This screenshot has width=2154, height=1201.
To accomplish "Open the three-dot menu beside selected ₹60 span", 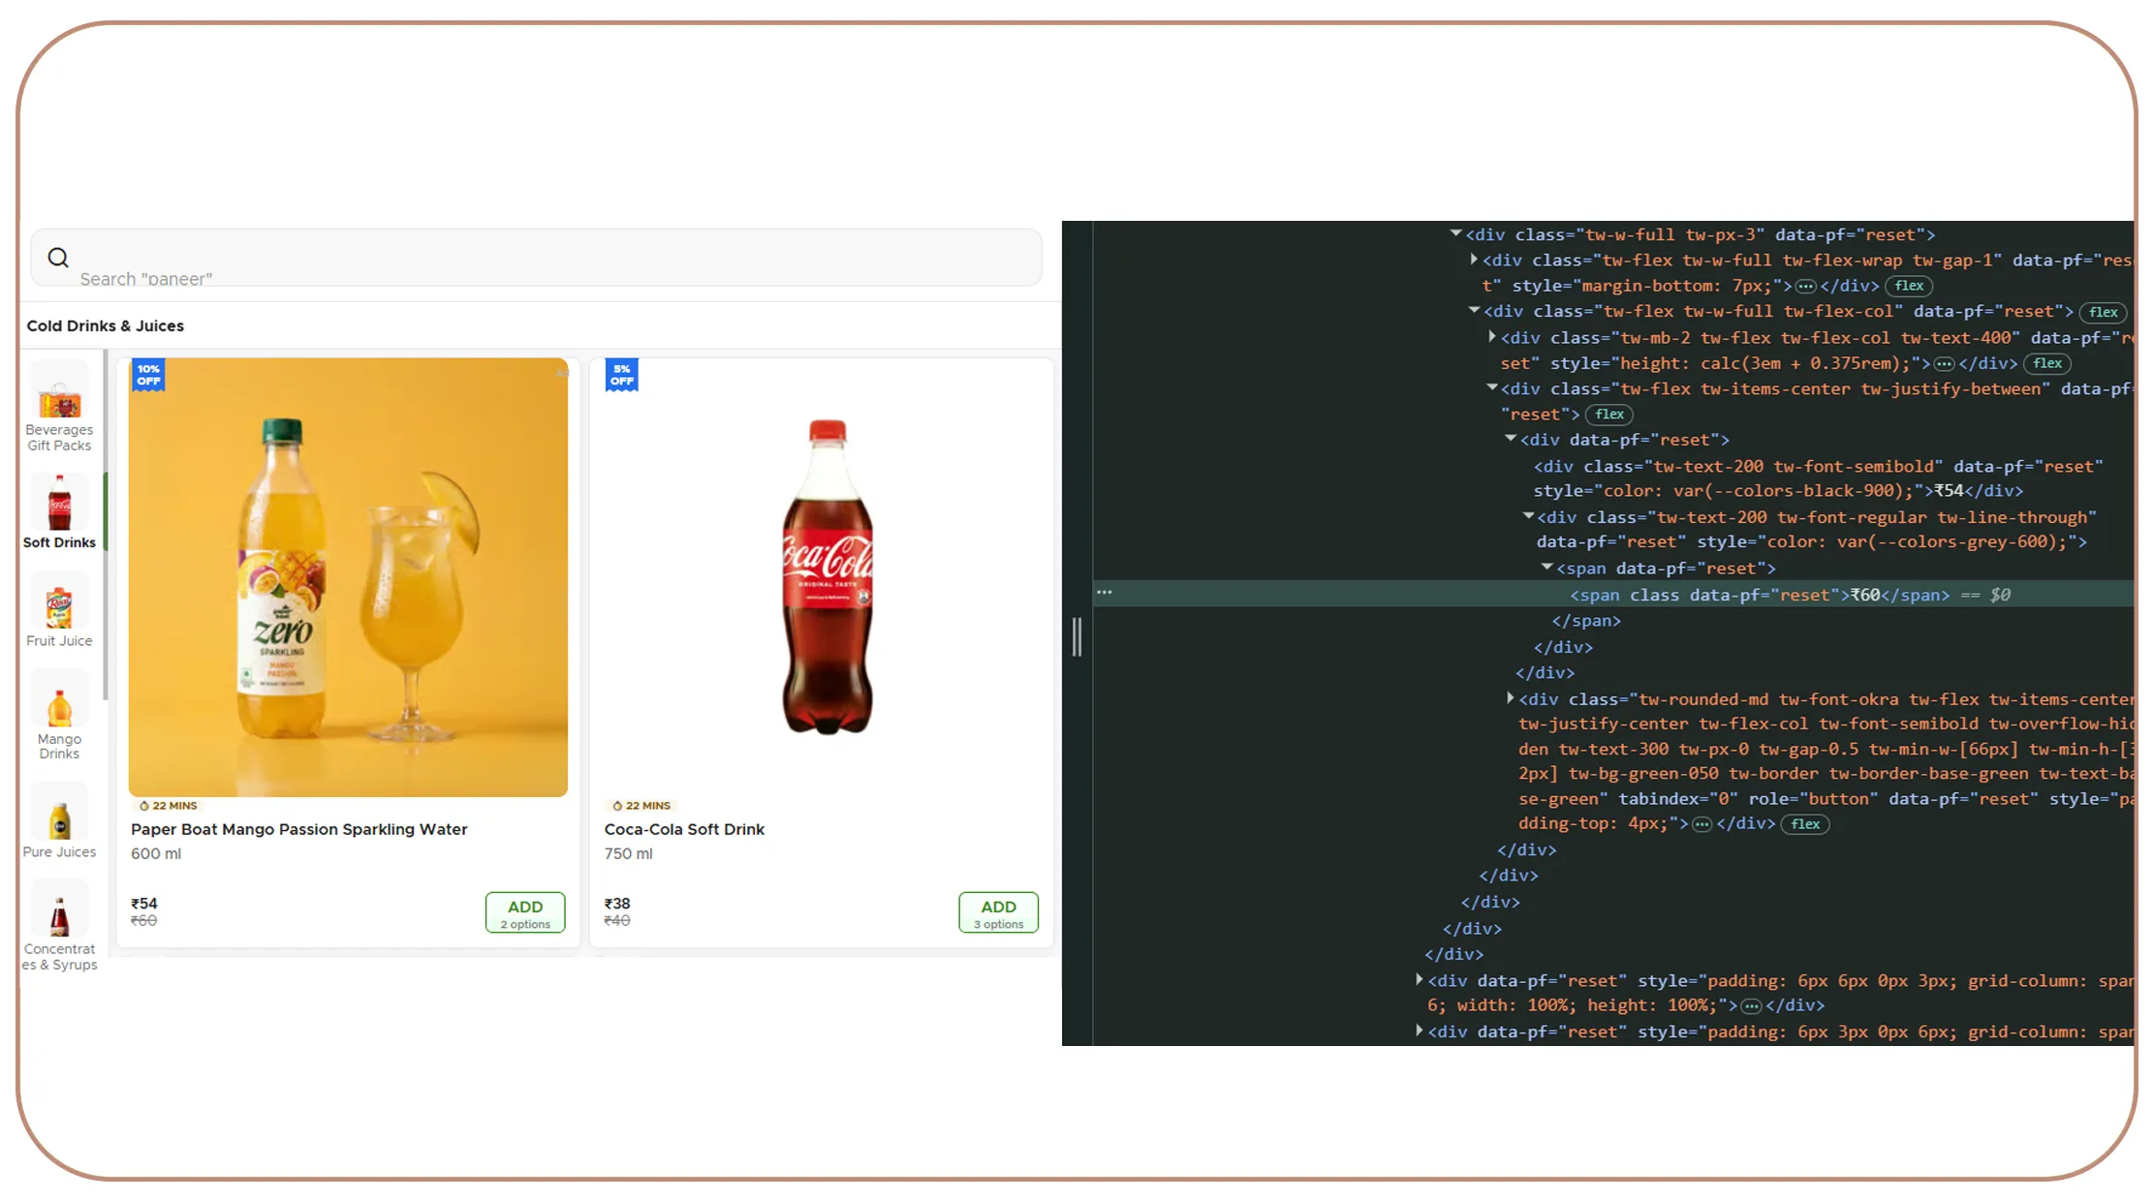I will [1105, 592].
